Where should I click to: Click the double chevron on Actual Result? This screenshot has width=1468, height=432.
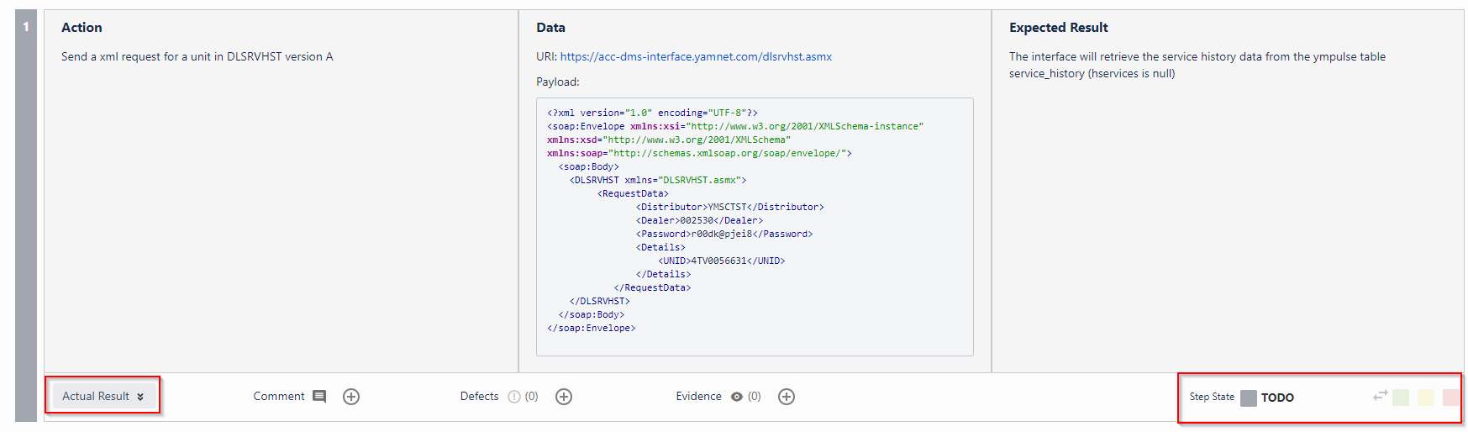click(140, 397)
